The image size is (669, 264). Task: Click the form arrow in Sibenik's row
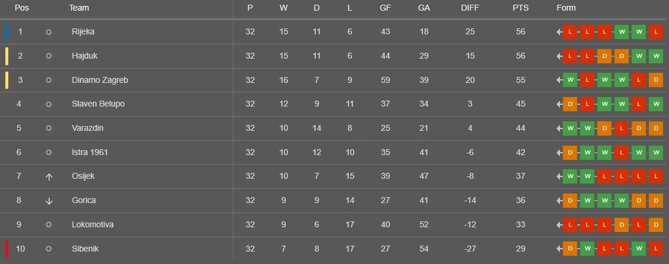tap(559, 249)
